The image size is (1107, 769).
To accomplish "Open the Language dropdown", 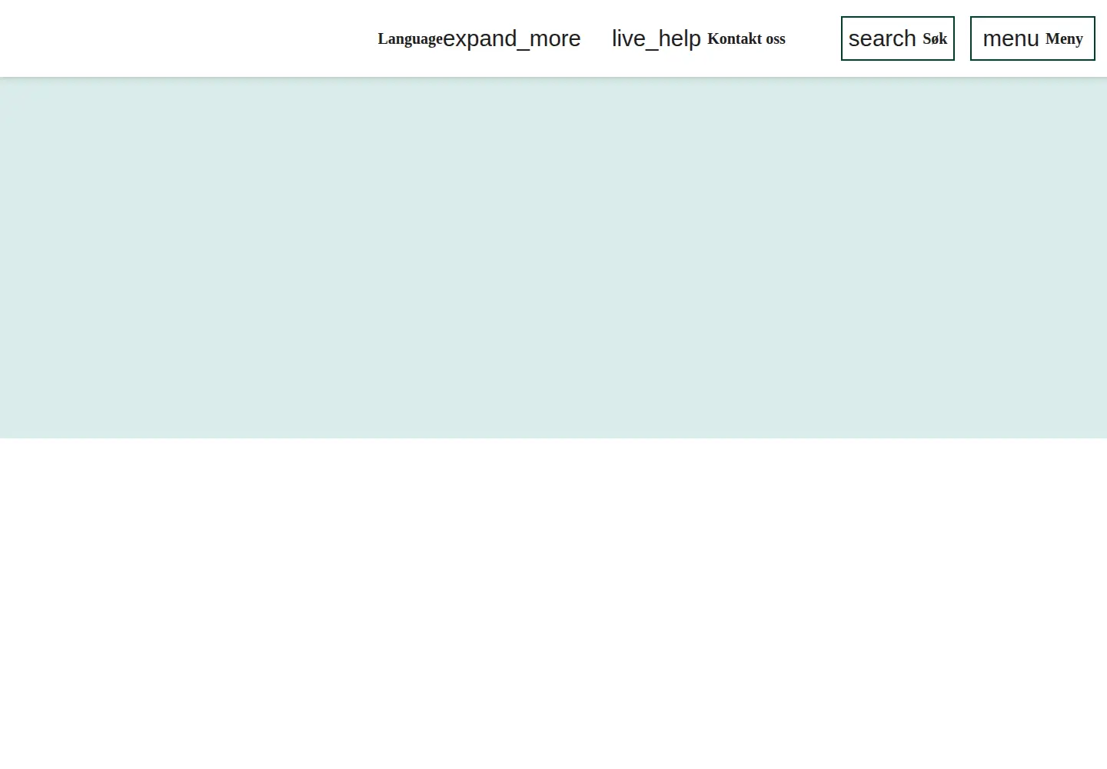I will tap(479, 38).
